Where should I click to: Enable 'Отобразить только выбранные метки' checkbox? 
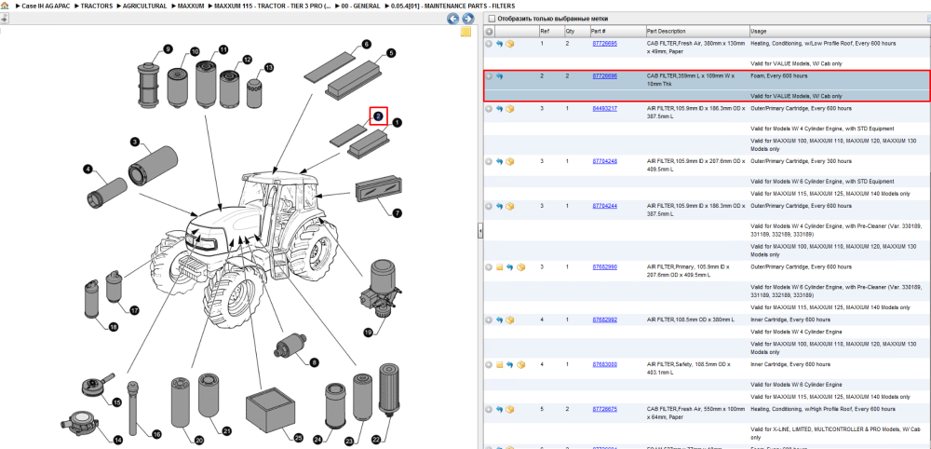(x=491, y=19)
